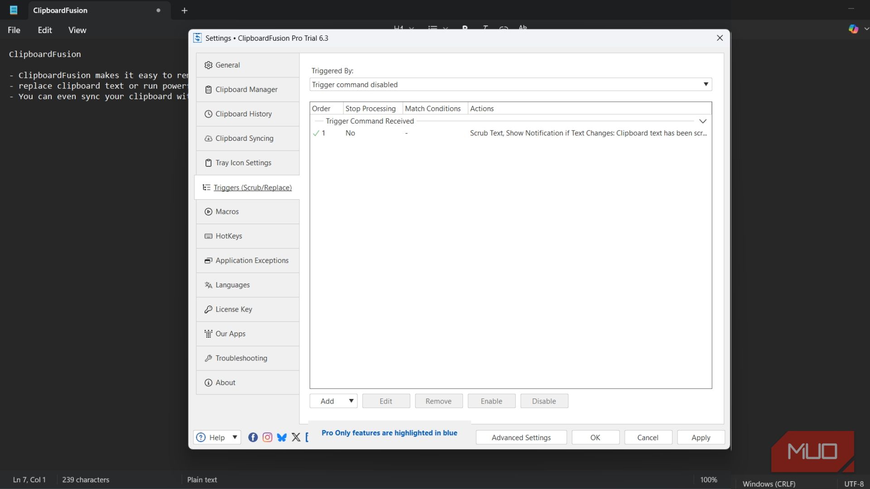
Task: Open Troubleshooting section
Action: (x=247, y=359)
